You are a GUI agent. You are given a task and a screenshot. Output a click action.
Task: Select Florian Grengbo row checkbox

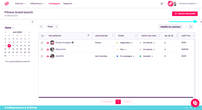point(42,43)
